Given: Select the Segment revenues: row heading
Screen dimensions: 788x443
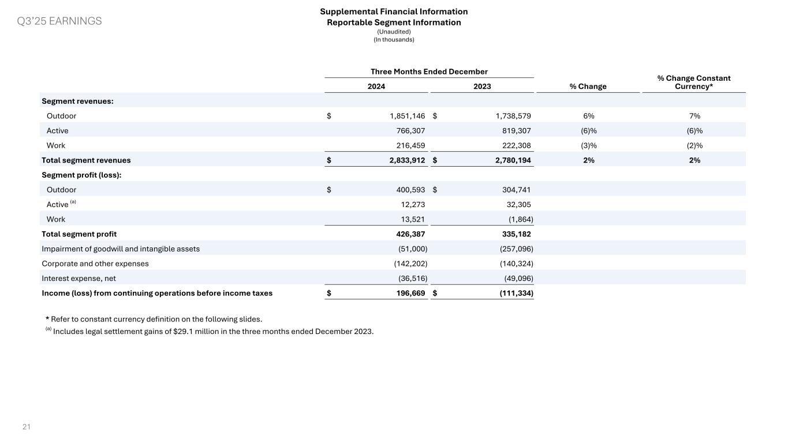Looking at the screenshot, I should coord(77,101).
